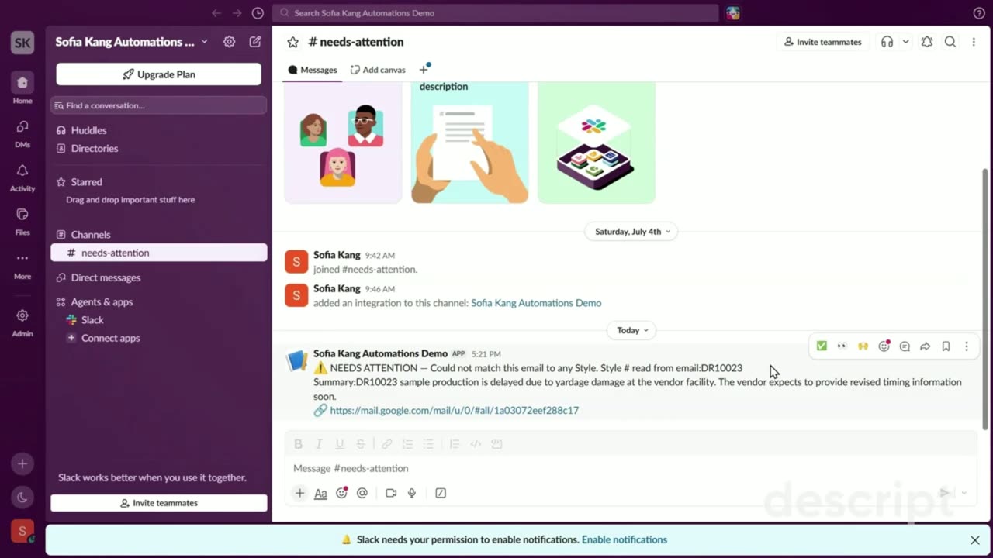The width and height of the screenshot is (993, 558).
Task: Toggle bulleted list formatting
Action: point(428,444)
